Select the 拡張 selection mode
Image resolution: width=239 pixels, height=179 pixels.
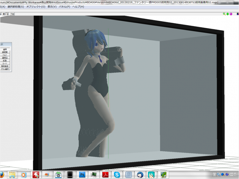5,61
